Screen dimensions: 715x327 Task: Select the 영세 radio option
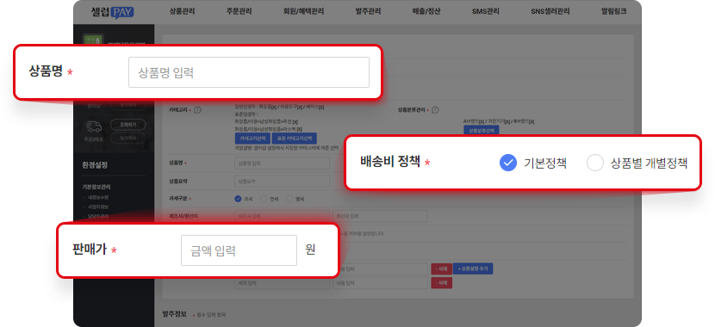coord(289,199)
